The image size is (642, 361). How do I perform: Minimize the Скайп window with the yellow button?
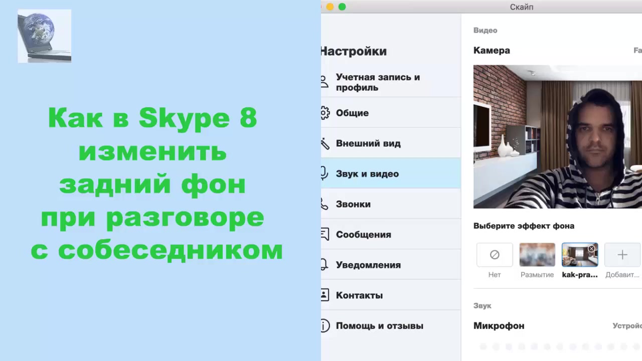tap(330, 7)
